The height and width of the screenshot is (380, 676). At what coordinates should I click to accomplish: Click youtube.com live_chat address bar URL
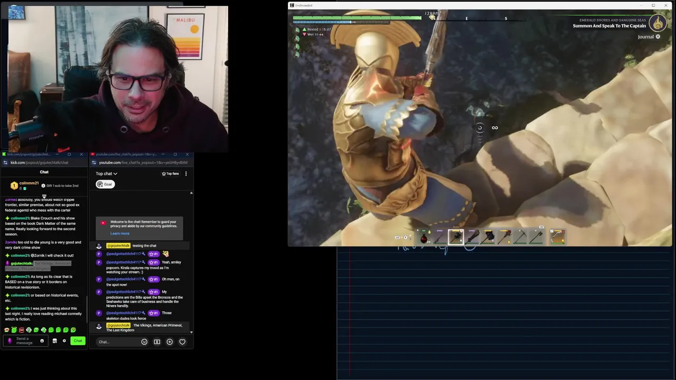pyautogui.click(x=143, y=163)
